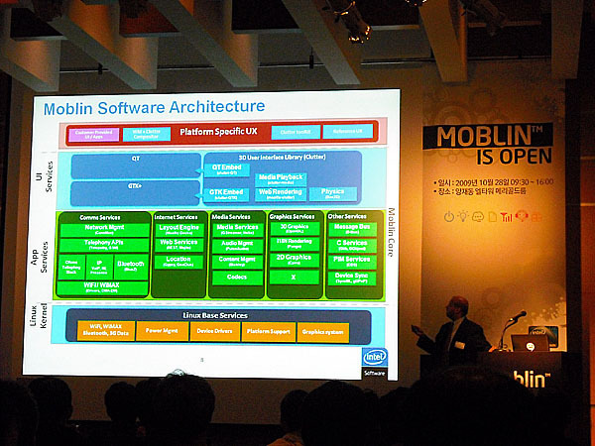Select the 'Physics' box
This screenshot has height=446, width=595.
[x=333, y=193]
